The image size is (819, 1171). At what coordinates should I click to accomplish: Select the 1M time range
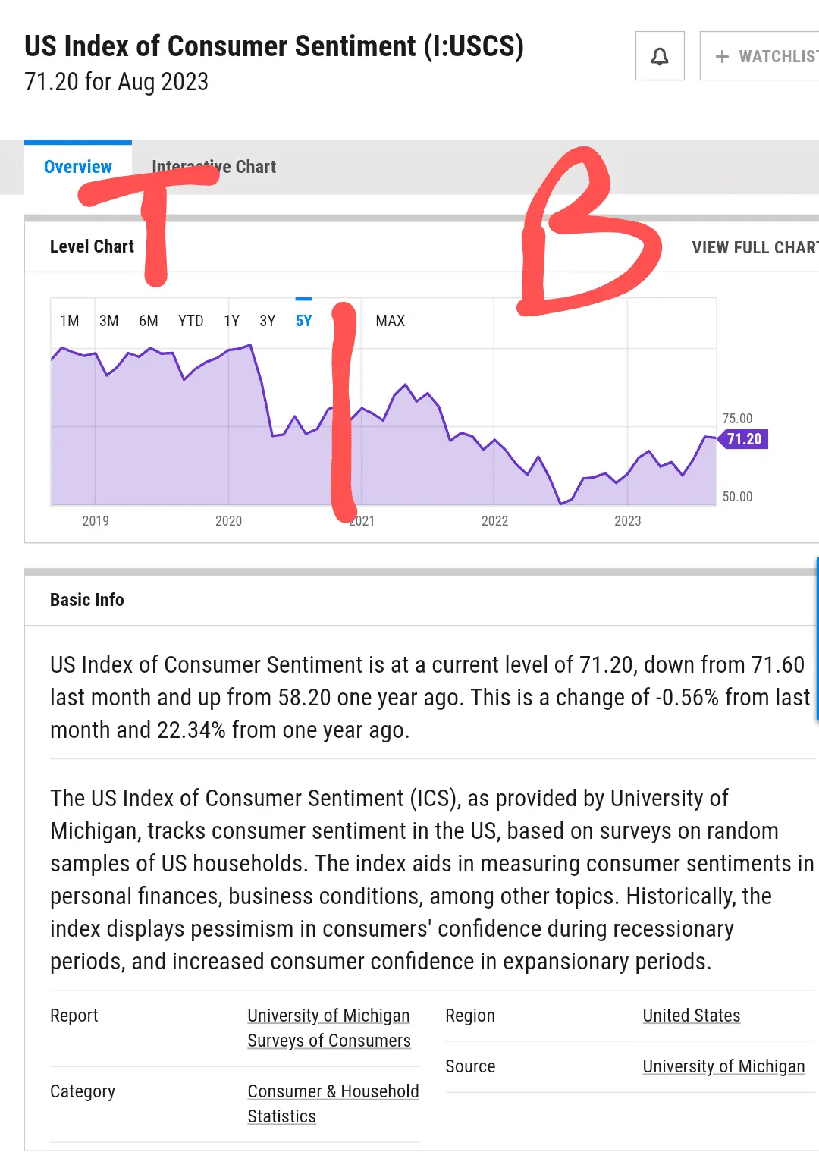[x=70, y=321]
